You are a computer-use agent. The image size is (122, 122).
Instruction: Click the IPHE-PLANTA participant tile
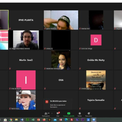click(26, 20)
